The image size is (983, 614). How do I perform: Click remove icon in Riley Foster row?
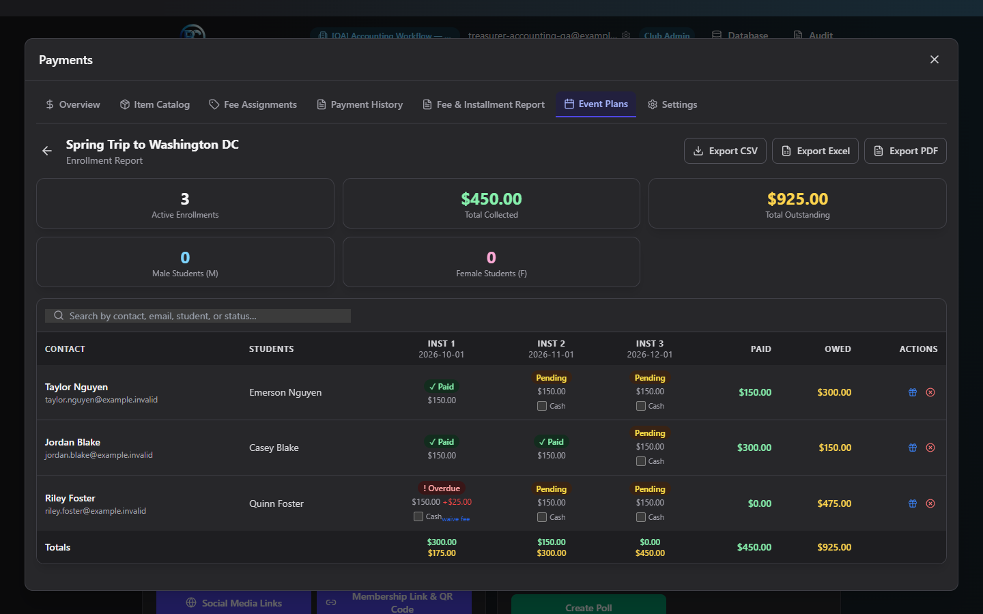(930, 503)
